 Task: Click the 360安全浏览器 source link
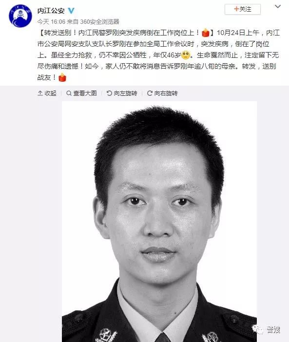99,21
